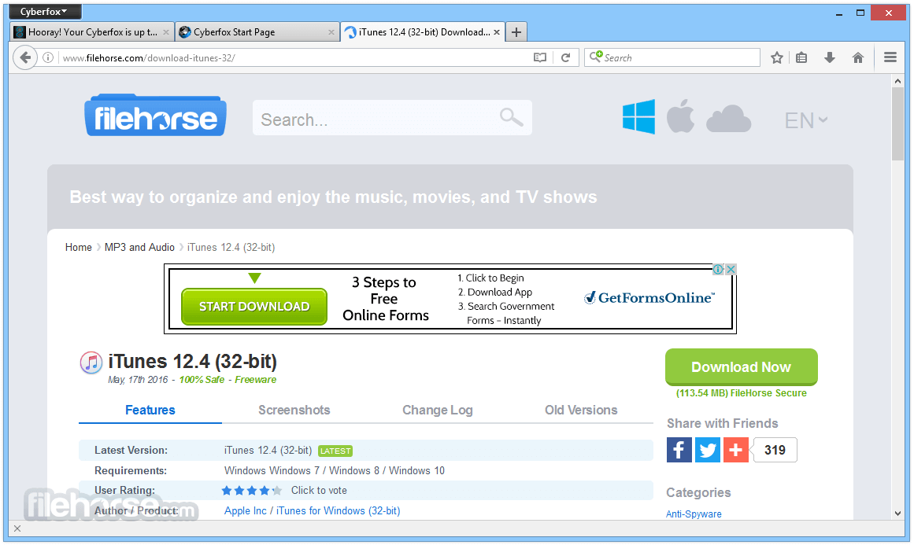Go to Home breadcrumb
Screen dimensions: 914x545
point(79,248)
